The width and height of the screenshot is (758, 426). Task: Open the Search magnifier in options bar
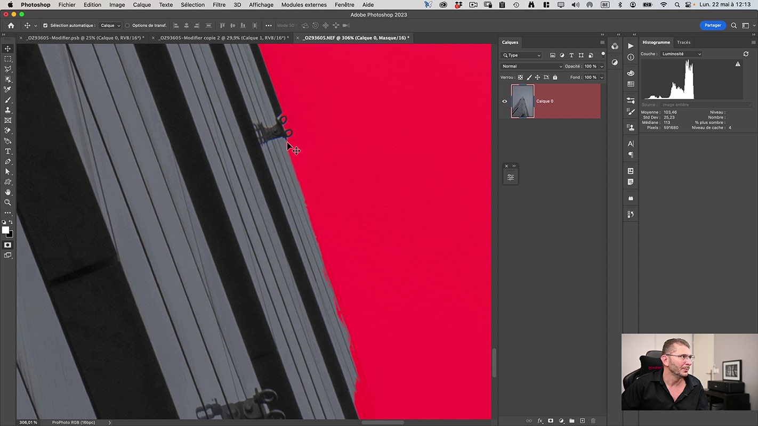click(x=734, y=26)
